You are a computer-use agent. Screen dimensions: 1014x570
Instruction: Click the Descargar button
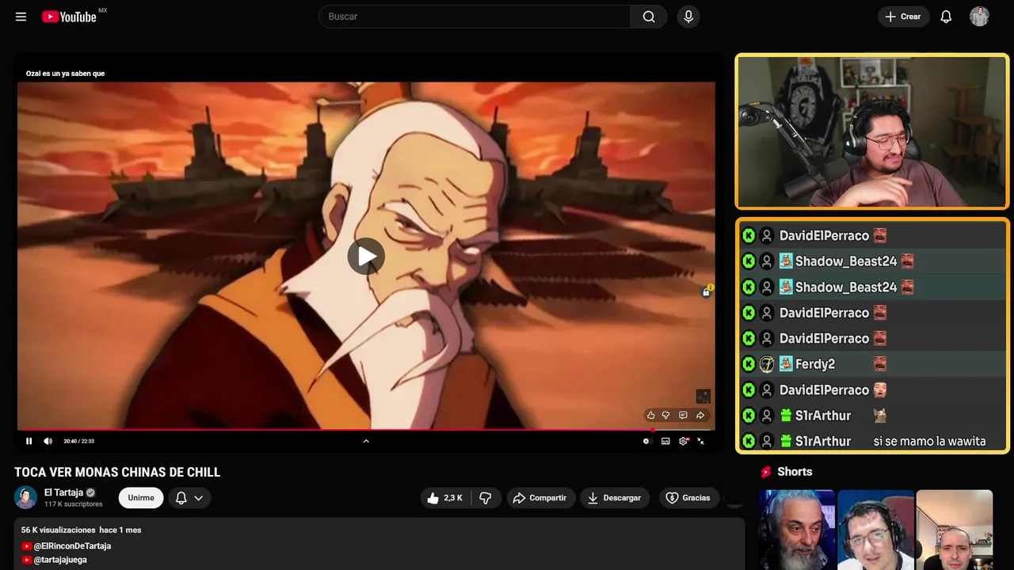pos(614,498)
